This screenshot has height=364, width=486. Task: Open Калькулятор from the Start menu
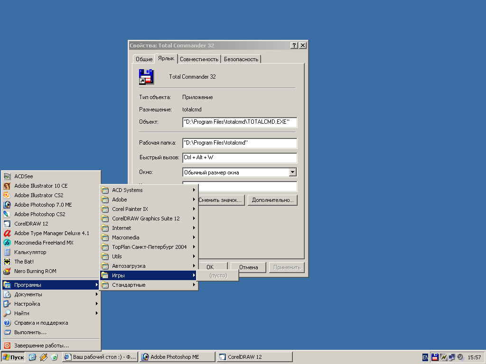click(x=51, y=252)
